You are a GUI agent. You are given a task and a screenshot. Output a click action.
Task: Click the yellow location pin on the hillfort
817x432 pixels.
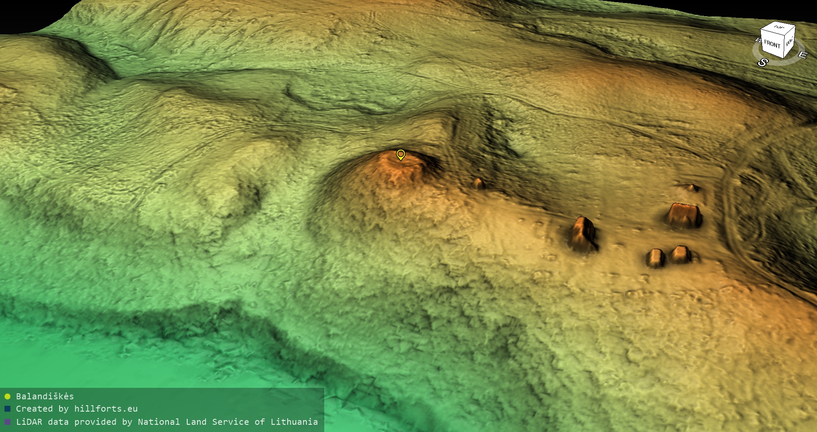pos(400,154)
